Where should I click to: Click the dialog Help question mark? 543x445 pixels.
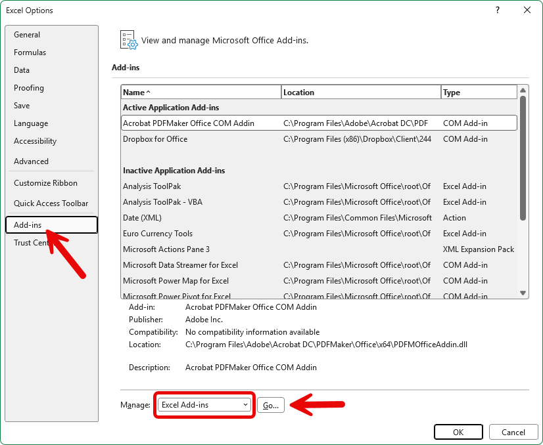pyautogui.click(x=498, y=10)
